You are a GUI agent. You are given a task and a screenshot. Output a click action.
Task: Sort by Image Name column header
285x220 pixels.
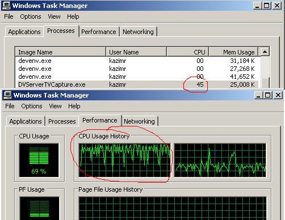tap(60, 52)
